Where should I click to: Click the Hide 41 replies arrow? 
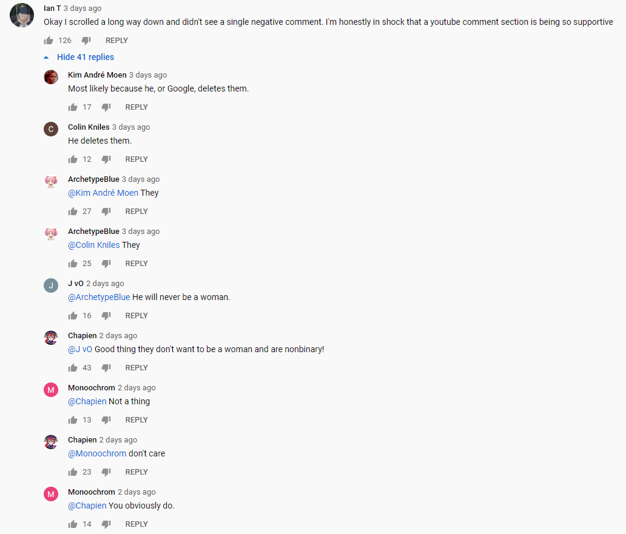pyautogui.click(x=46, y=58)
